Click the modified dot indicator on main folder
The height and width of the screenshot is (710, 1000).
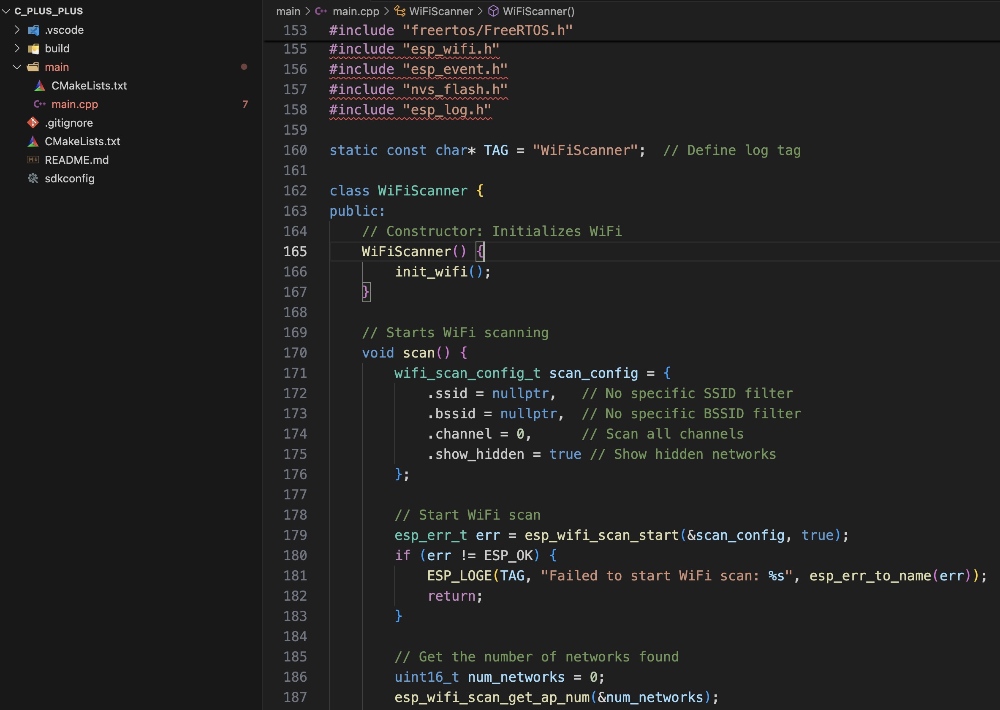tap(244, 67)
